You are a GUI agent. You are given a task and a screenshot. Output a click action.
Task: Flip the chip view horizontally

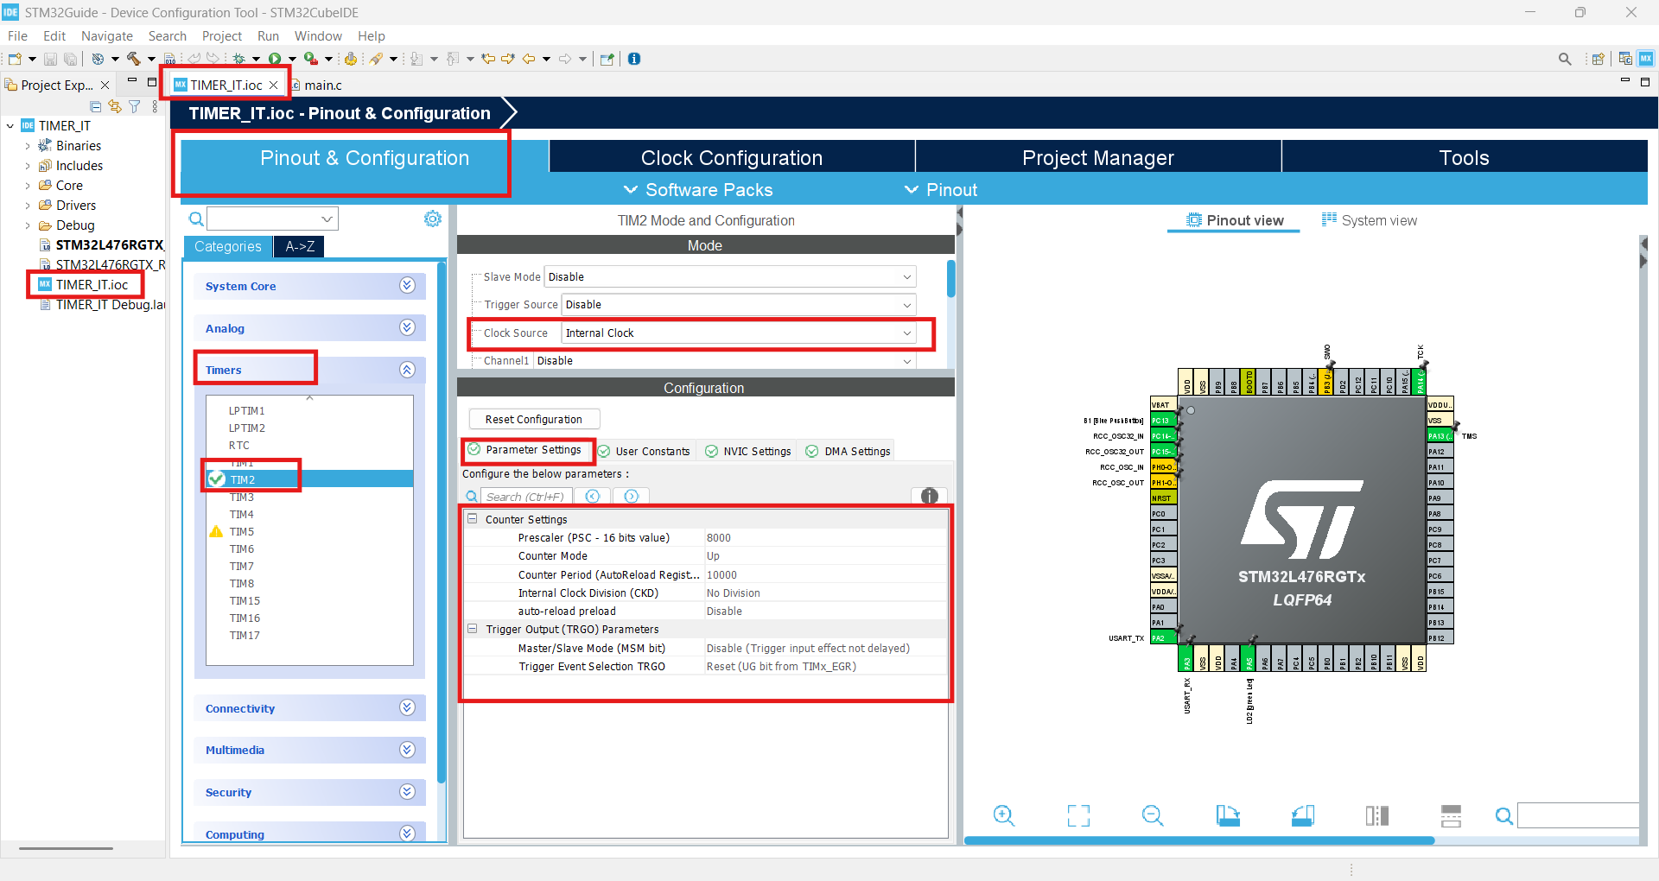(x=1377, y=815)
